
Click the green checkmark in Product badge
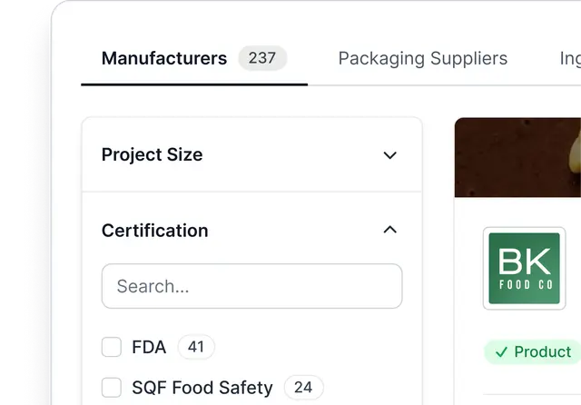[x=501, y=352]
